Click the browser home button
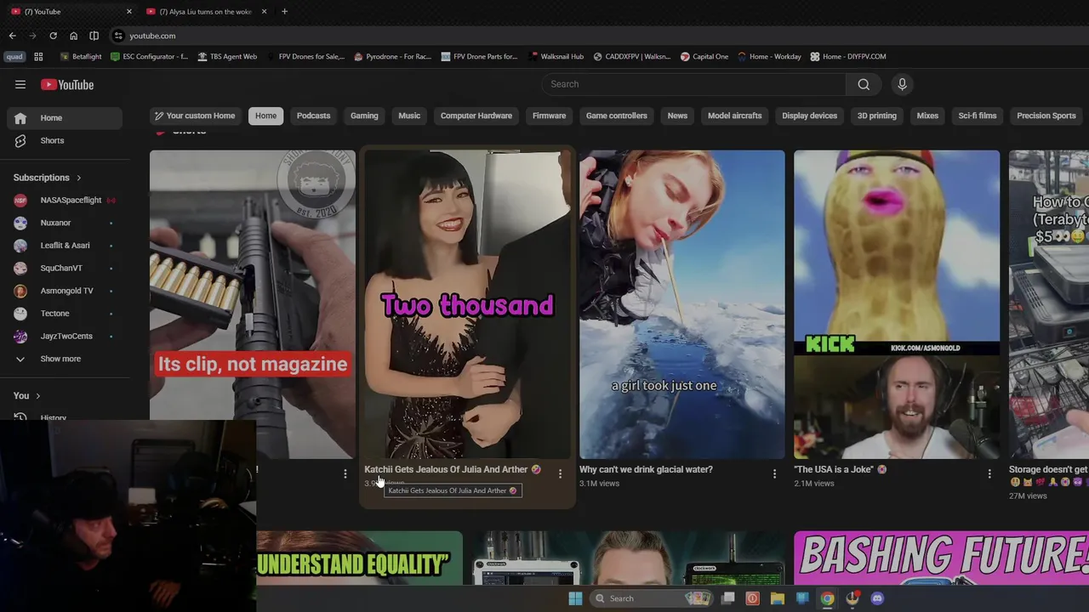 73,36
